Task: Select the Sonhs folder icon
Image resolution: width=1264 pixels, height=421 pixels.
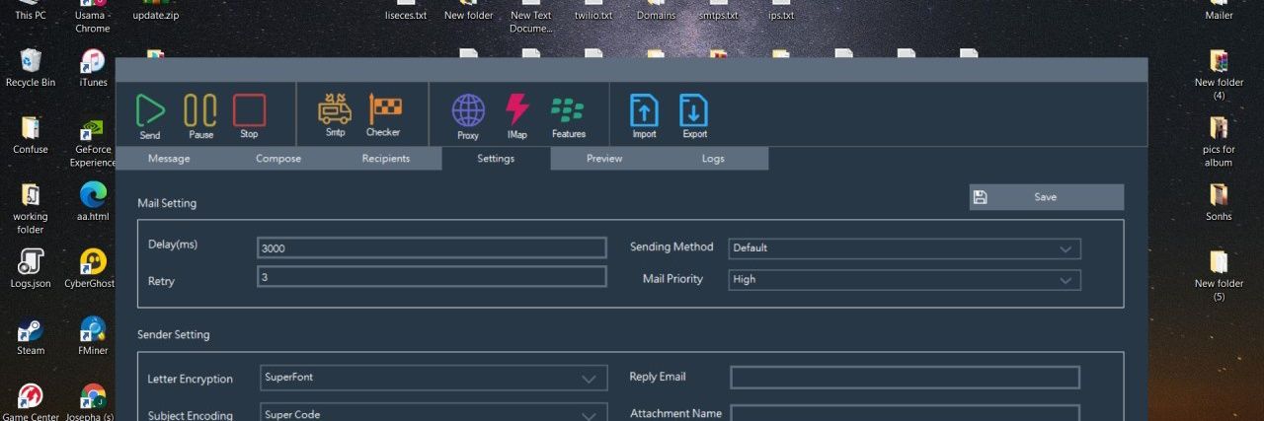Action: pos(1219,194)
